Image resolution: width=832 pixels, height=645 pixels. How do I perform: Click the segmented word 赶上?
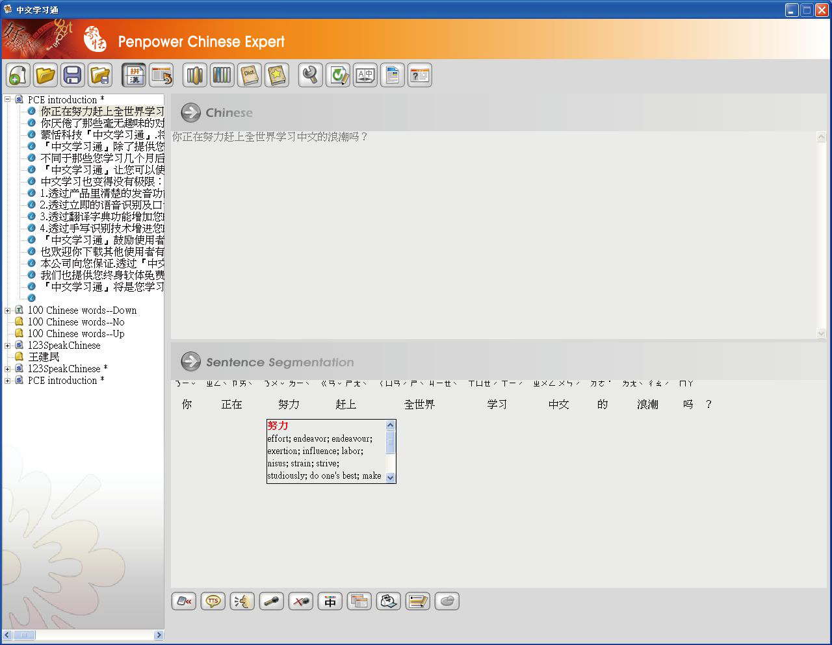[x=346, y=404]
